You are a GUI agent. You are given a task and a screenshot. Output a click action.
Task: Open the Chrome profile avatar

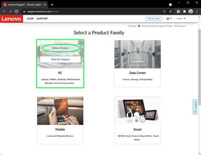click(191, 11)
